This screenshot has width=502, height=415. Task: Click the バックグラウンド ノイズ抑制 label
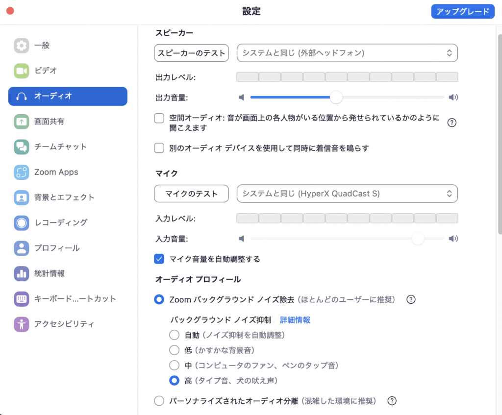point(221,320)
